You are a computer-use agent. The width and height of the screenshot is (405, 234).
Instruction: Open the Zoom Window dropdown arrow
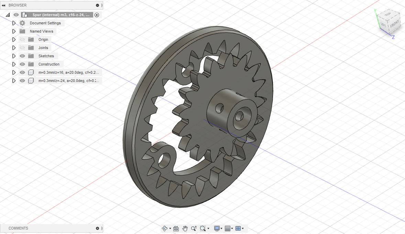pyautogui.click(x=208, y=229)
